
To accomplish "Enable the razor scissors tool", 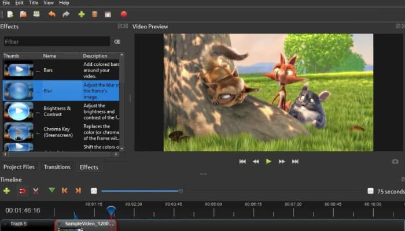I will click(36, 191).
